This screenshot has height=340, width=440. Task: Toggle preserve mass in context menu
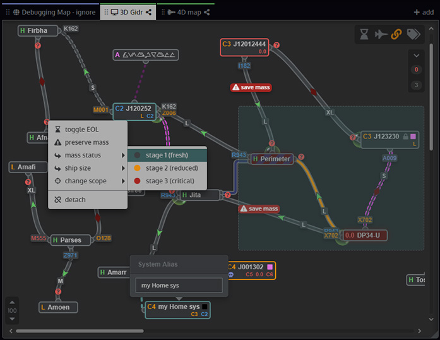coord(87,142)
